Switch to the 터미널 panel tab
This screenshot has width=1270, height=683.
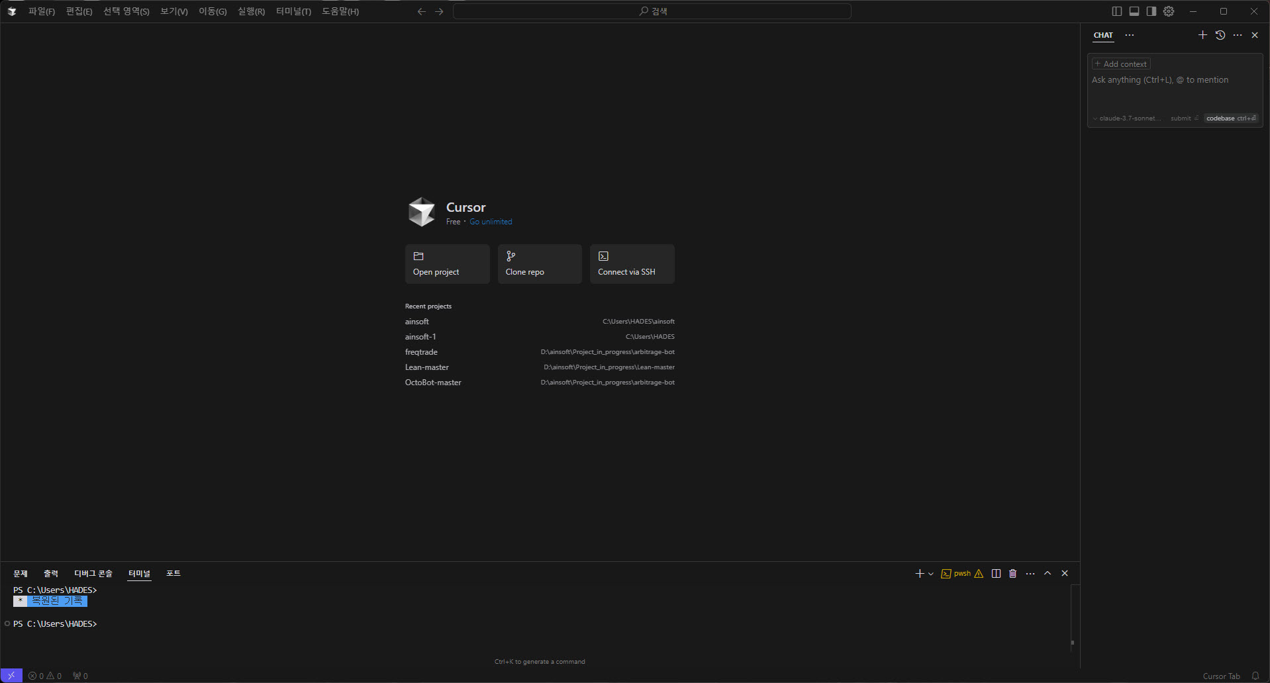tap(139, 574)
